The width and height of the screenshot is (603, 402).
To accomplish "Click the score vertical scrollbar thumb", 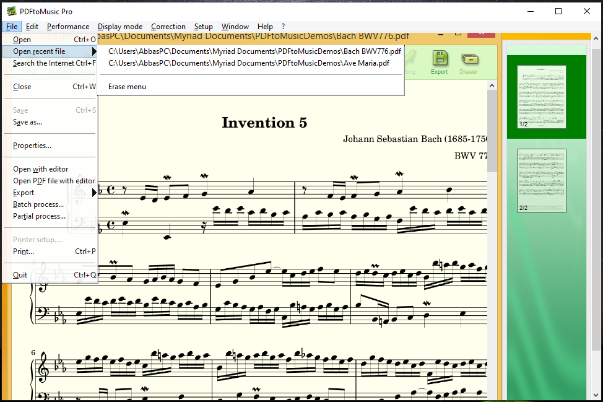I will [x=492, y=131].
